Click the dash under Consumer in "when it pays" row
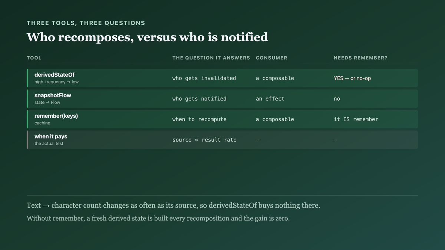 click(257, 140)
